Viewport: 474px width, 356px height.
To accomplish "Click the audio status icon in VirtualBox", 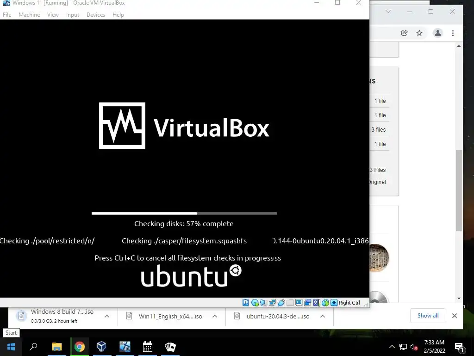I will point(263,302).
